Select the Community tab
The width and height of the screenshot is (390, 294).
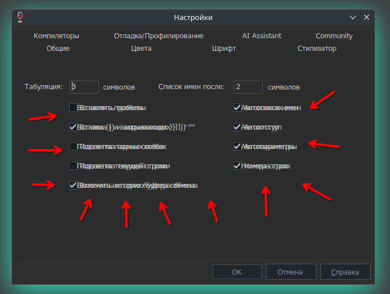click(x=334, y=35)
